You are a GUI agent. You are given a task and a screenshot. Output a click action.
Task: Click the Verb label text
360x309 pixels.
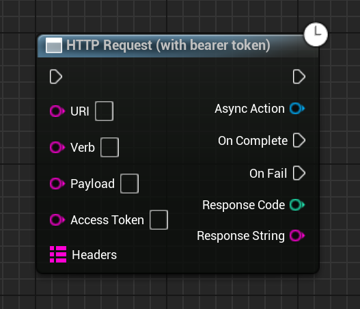pos(83,147)
